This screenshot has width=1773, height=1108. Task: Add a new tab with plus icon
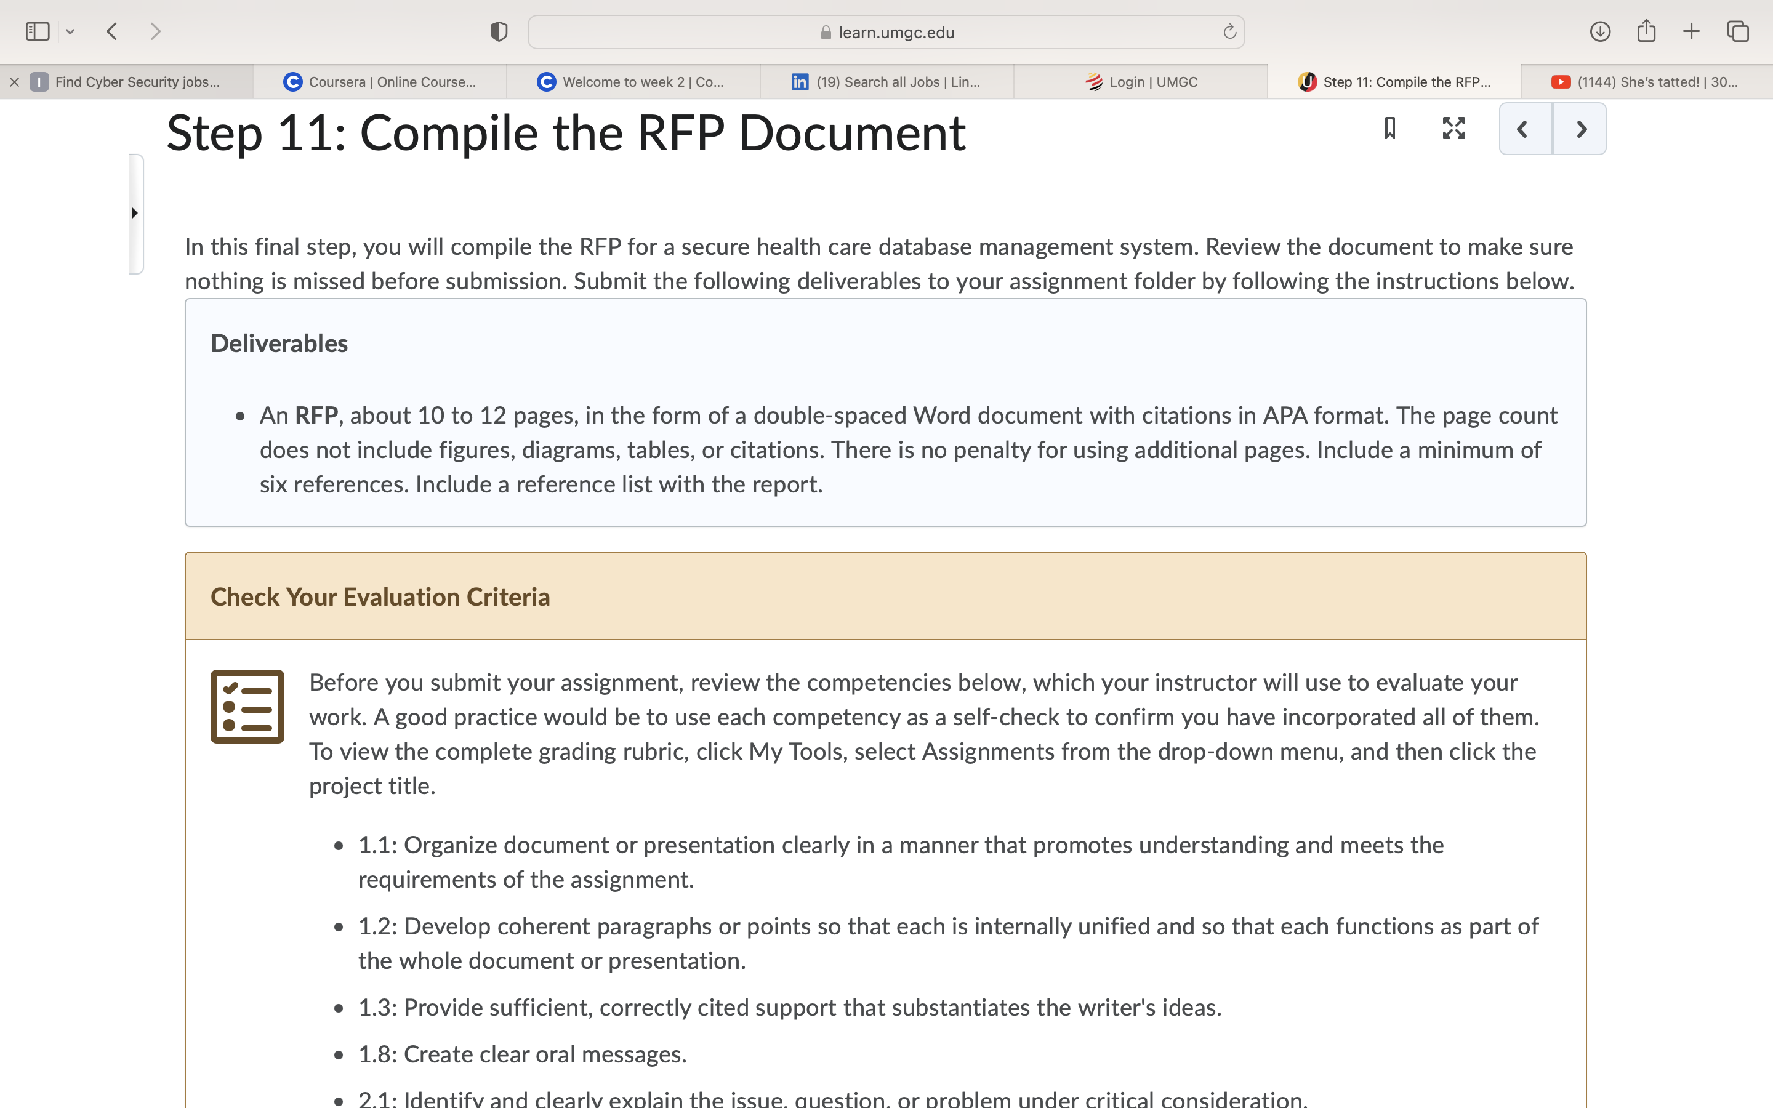[1692, 31]
